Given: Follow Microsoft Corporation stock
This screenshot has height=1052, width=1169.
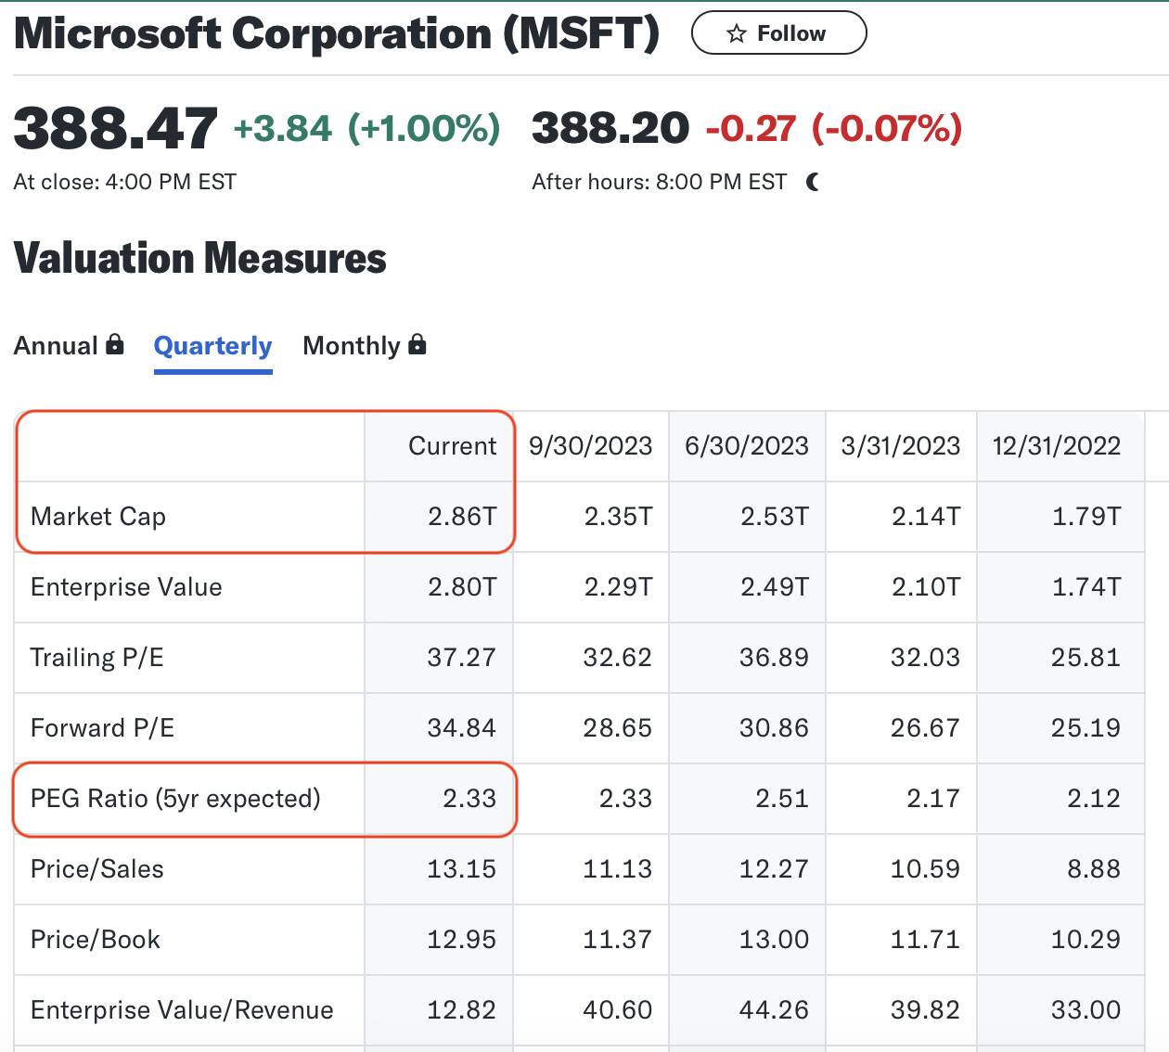Looking at the screenshot, I should click(x=779, y=33).
